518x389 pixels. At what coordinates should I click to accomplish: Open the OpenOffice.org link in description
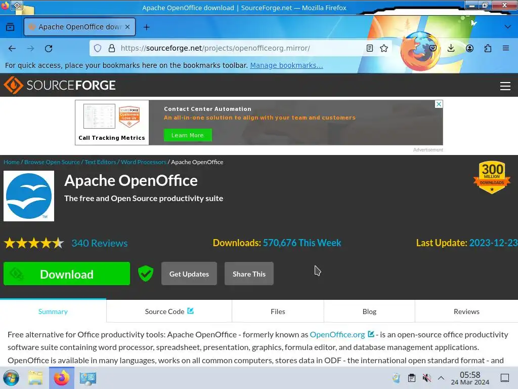point(337,334)
